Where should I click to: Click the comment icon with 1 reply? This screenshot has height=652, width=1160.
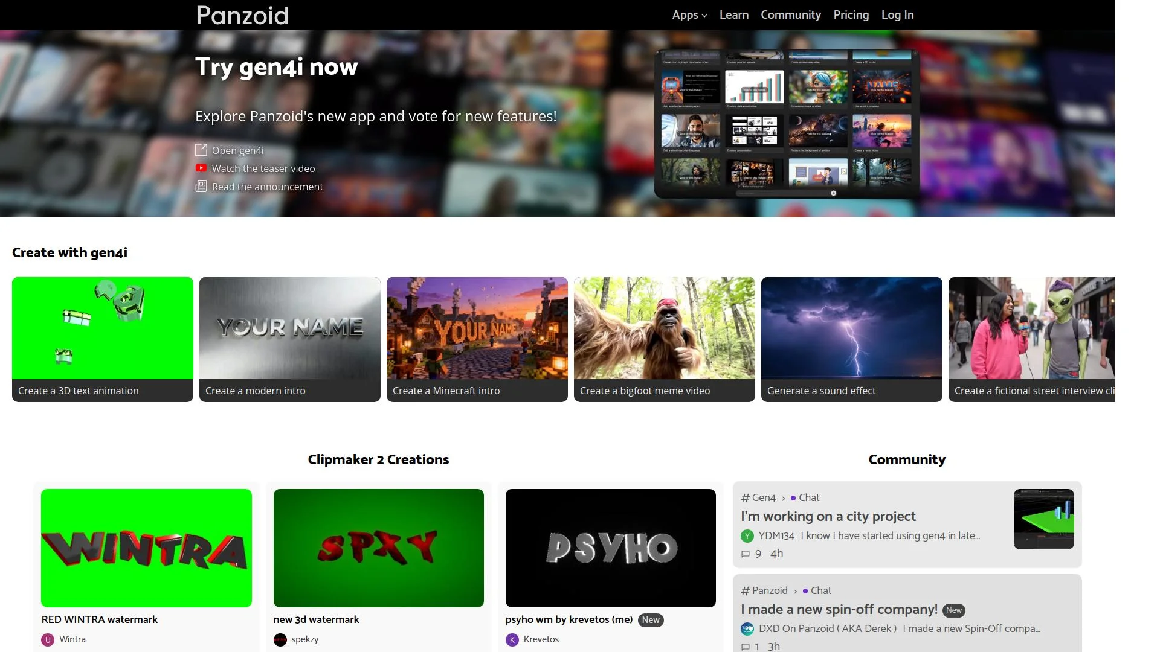(746, 647)
